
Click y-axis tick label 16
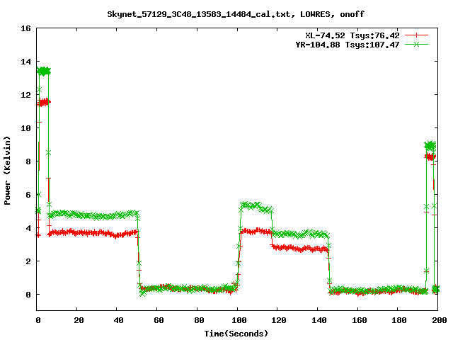coord(25,28)
